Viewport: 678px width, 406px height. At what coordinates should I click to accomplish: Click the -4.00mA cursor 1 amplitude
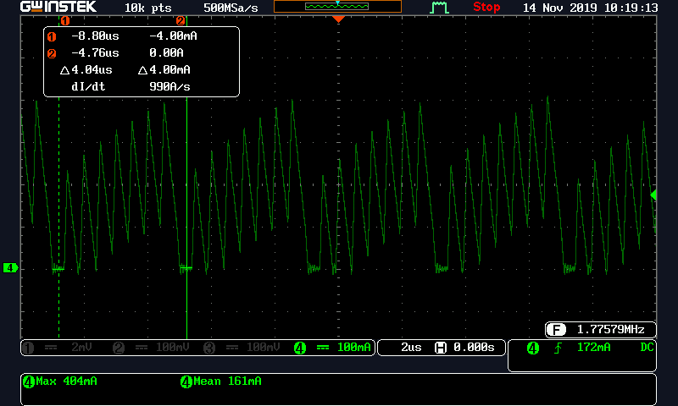(173, 36)
